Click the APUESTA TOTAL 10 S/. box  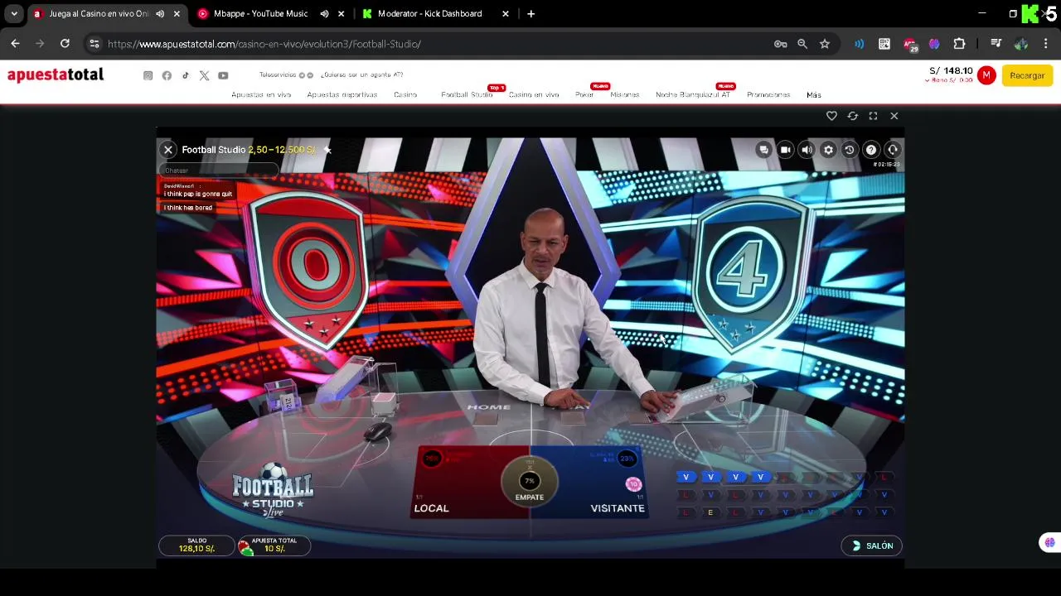coord(274,546)
